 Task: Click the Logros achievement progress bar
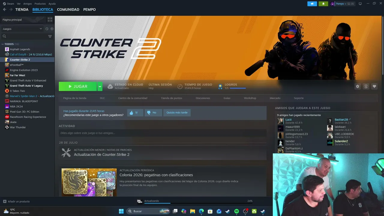click(x=238, y=88)
